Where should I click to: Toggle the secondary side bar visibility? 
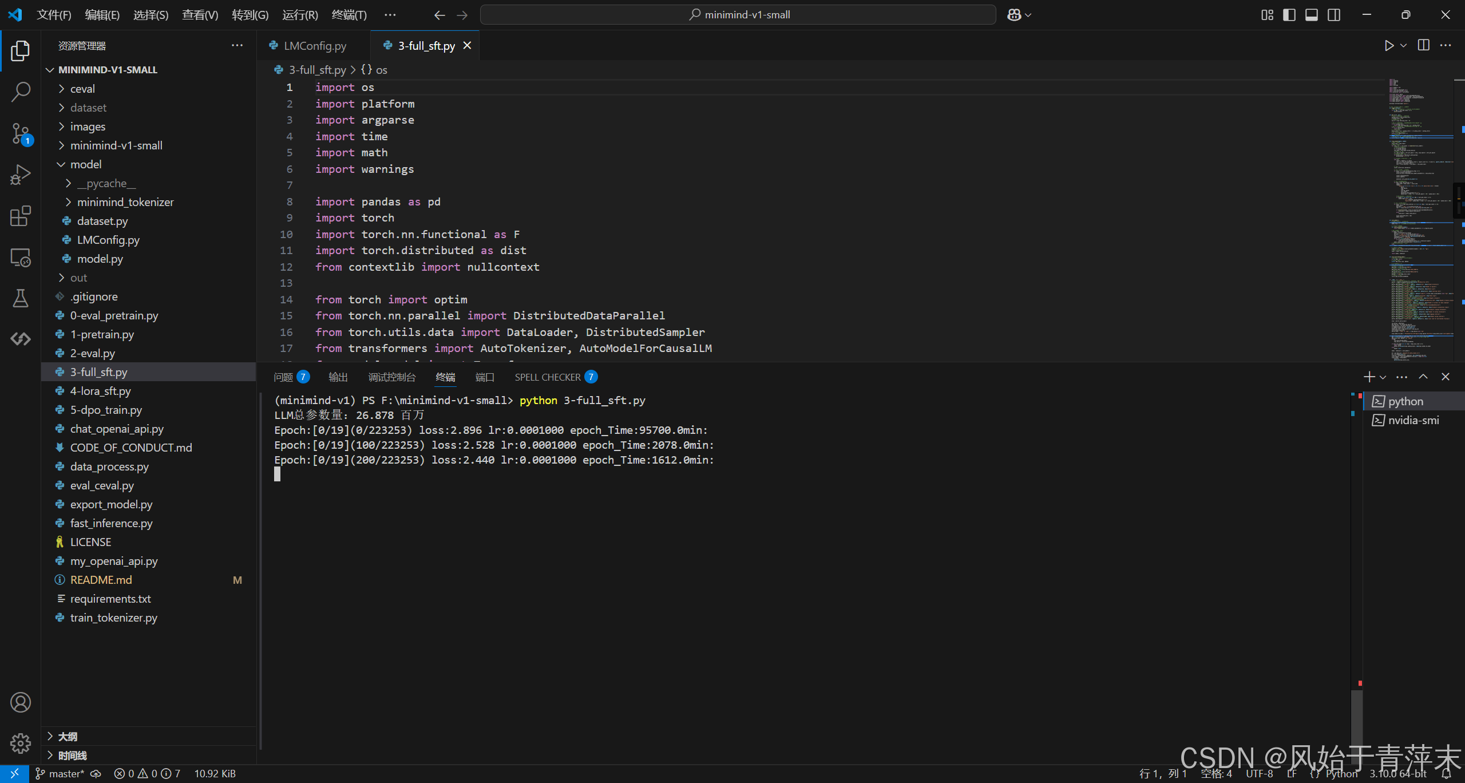tap(1334, 15)
